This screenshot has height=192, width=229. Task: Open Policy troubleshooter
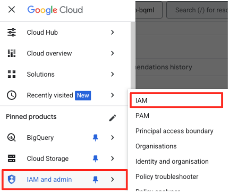[167, 177]
